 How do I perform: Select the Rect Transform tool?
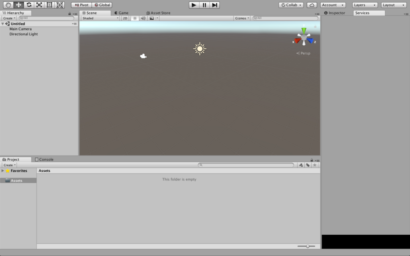pyautogui.click(x=49, y=5)
